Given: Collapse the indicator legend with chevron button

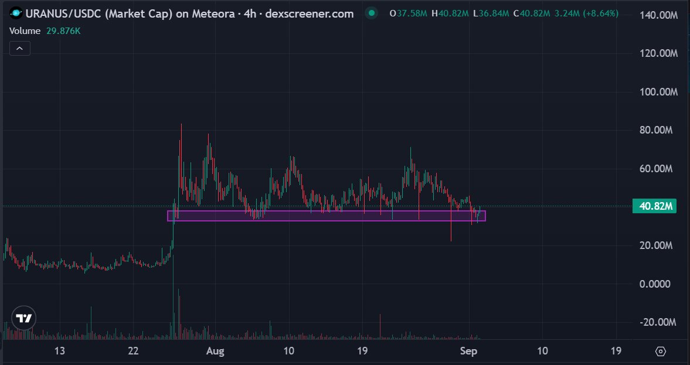Looking at the screenshot, I should (20, 49).
